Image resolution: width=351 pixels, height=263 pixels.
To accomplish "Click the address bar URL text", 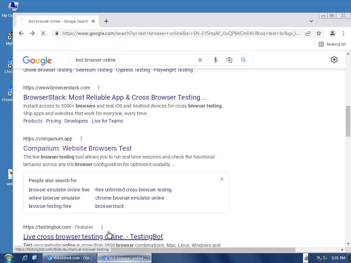I will [181, 33].
